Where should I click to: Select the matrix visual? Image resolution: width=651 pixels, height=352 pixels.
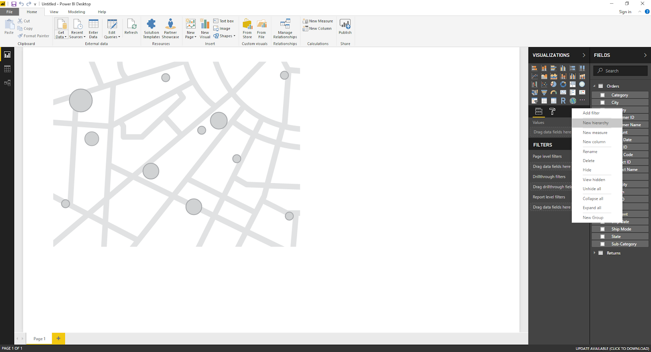[554, 101]
